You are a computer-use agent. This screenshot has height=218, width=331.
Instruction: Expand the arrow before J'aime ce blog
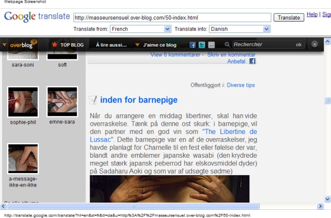pyautogui.click(x=137, y=45)
